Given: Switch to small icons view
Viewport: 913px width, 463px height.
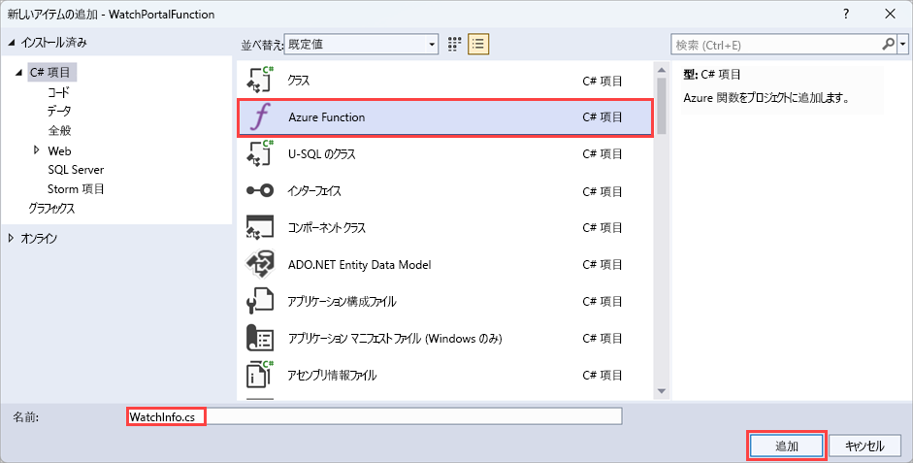Looking at the screenshot, I should [x=455, y=45].
